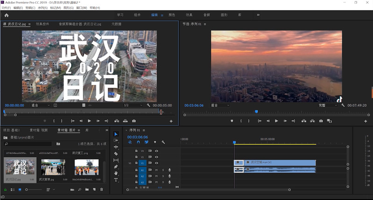Open timeline wrench settings
The height and width of the screenshot is (200, 373).
click(x=163, y=142)
